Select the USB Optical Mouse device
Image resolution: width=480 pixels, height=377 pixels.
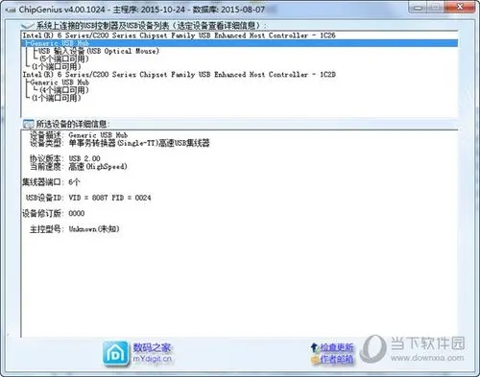coord(99,51)
